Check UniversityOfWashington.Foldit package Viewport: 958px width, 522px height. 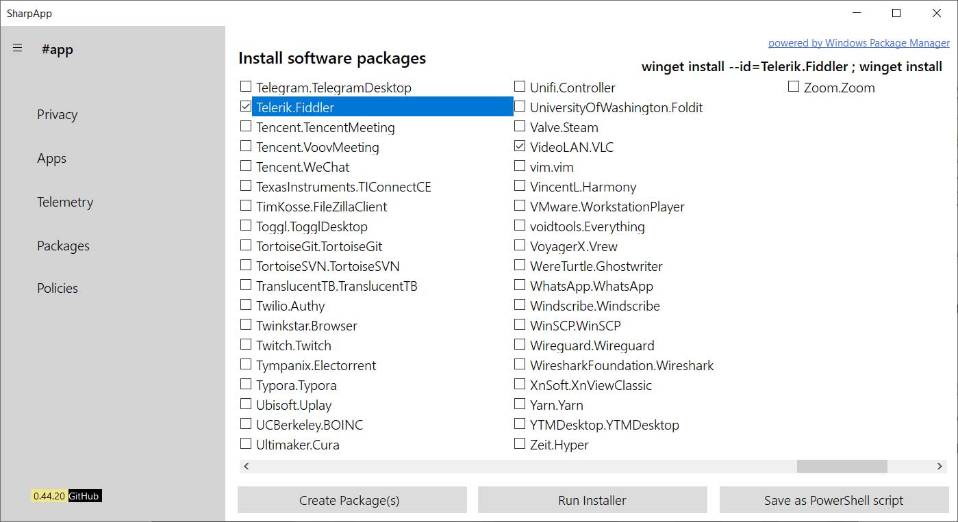(x=519, y=107)
